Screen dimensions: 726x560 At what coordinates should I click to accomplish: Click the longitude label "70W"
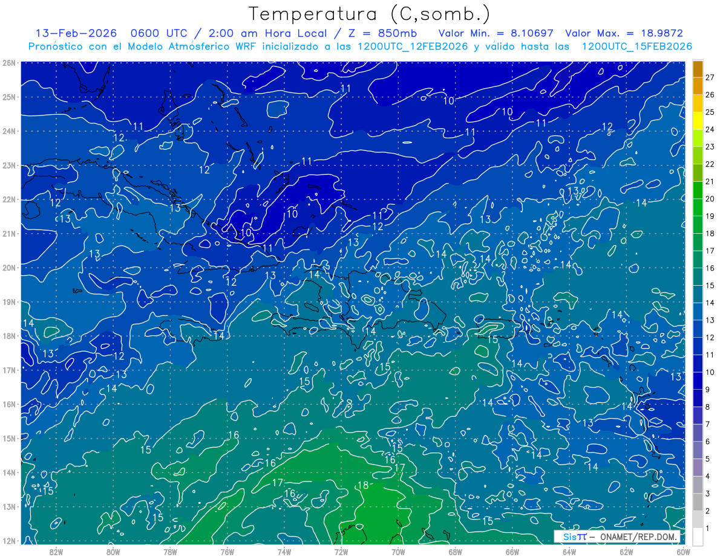[x=398, y=552]
